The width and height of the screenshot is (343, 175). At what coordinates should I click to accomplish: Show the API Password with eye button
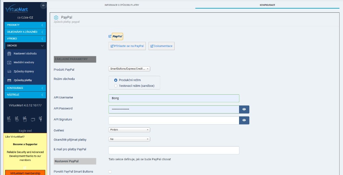pos(244,109)
